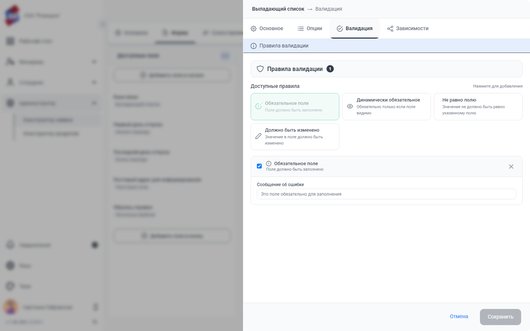This screenshot has height=331, width=530.
Task: Click the already-added Обязательное поле rule card
Action: (295, 107)
